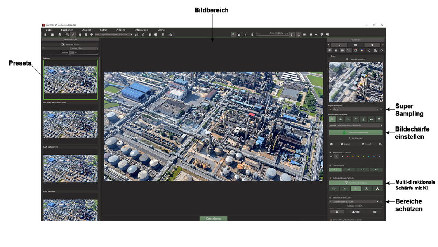Image resolution: width=438 pixels, height=247 pixels.
Task: Click the Browser öffnen button
Action: 70,44
